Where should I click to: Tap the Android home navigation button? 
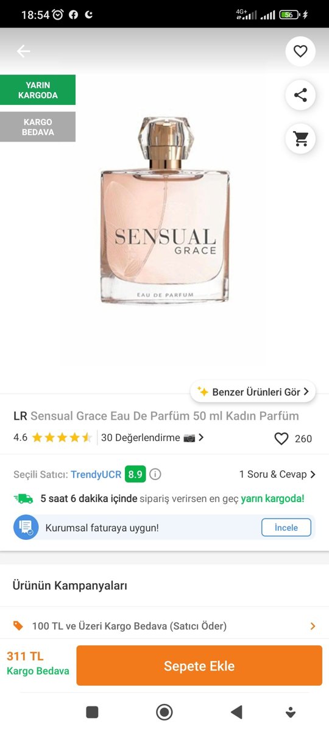pyautogui.click(x=164, y=712)
